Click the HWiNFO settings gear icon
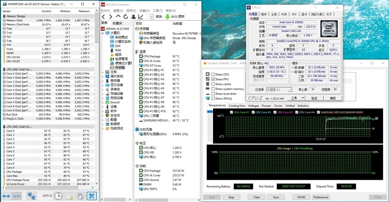The width and height of the screenshot is (389, 202). click(79, 195)
